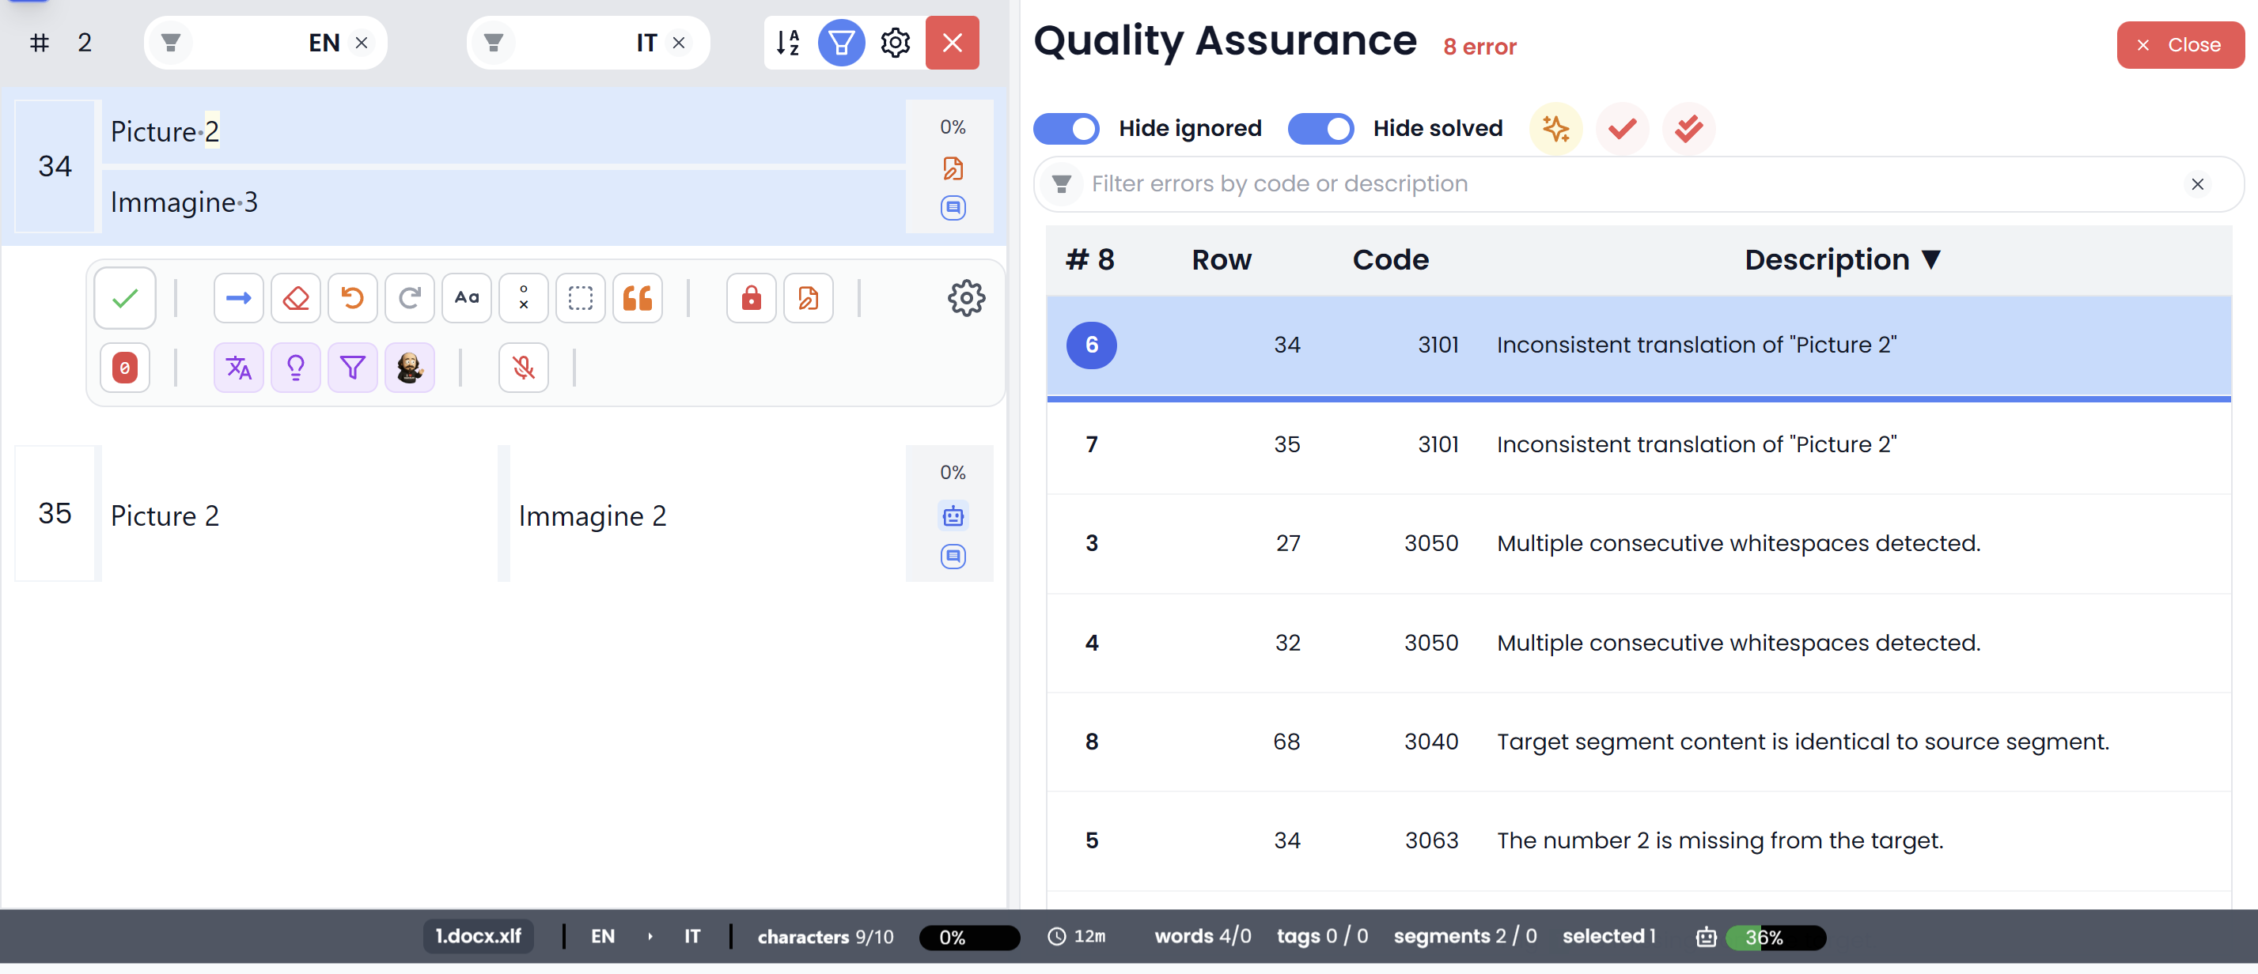
Task: Sort errors by Description
Action: pyautogui.click(x=1843, y=259)
